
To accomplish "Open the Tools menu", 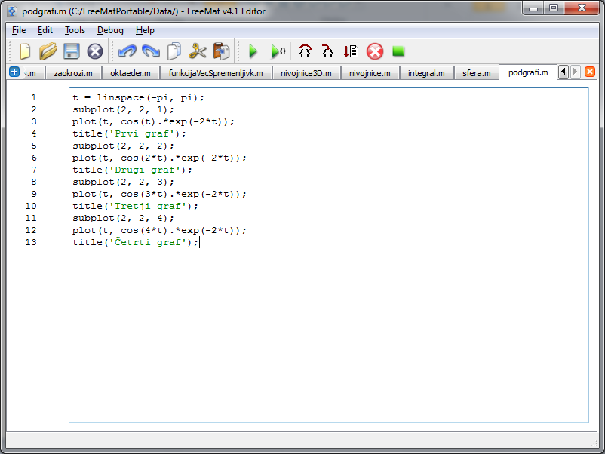I will click(x=75, y=30).
